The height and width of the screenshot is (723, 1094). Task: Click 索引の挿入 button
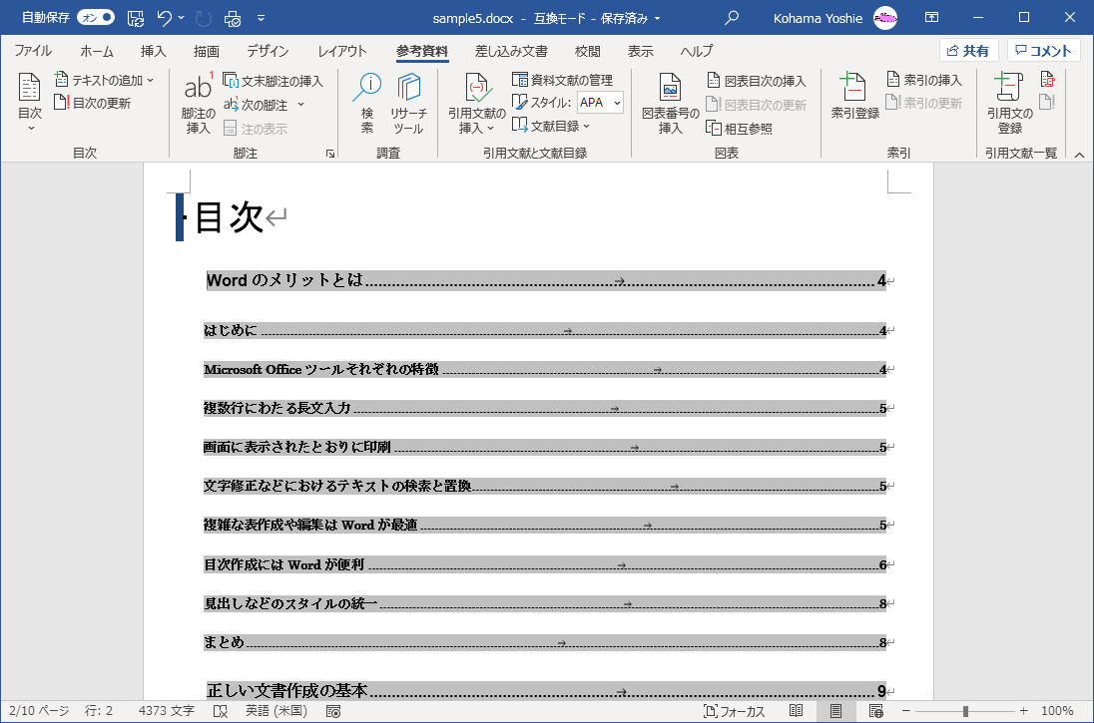click(923, 80)
